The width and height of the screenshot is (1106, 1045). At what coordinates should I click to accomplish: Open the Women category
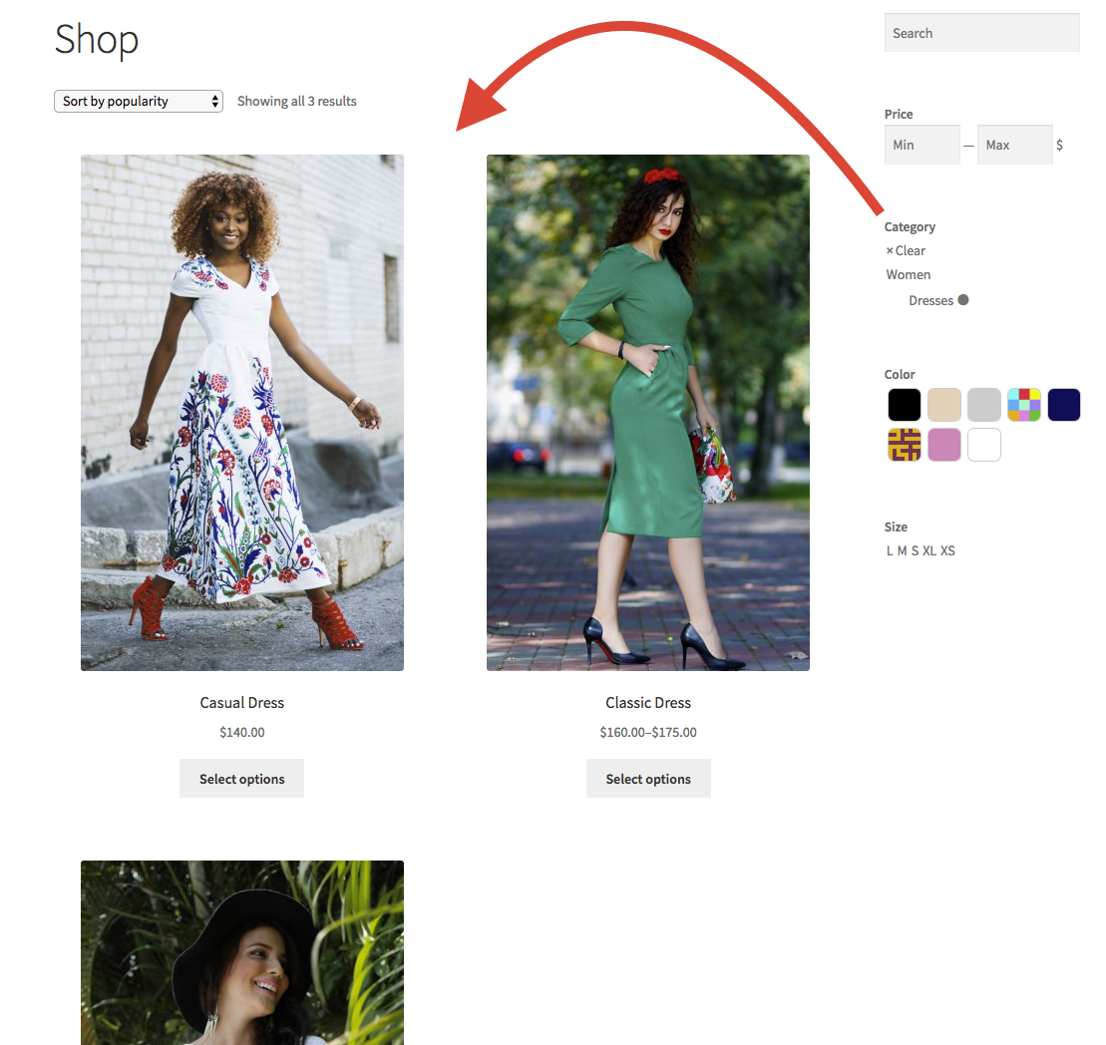coord(908,274)
